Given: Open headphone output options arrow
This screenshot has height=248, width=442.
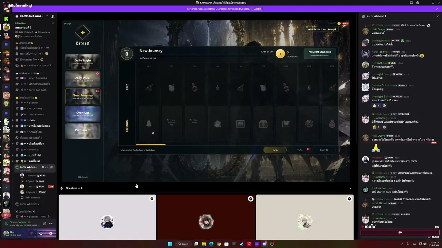Looking at the screenshot, I should (x=45, y=233).
